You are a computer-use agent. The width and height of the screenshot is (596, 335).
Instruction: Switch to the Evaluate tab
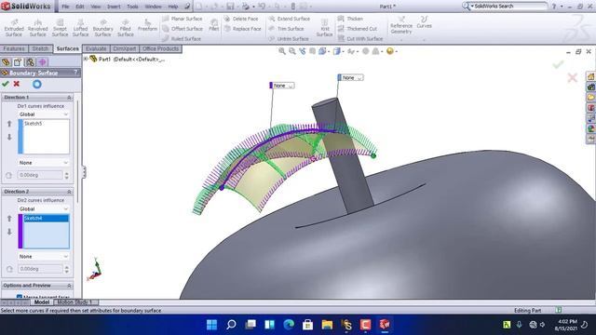pyautogui.click(x=96, y=48)
